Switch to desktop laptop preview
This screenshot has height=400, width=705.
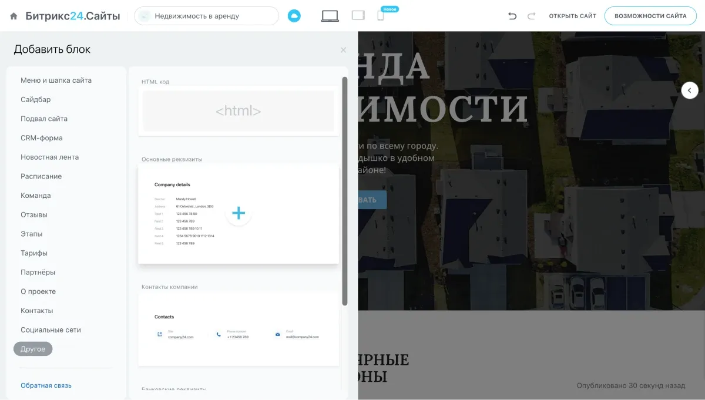[330, 16]
